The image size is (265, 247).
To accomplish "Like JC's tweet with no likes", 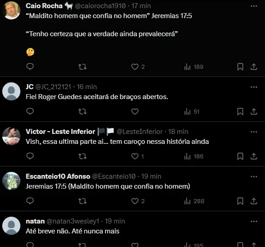I will [135, 112].
